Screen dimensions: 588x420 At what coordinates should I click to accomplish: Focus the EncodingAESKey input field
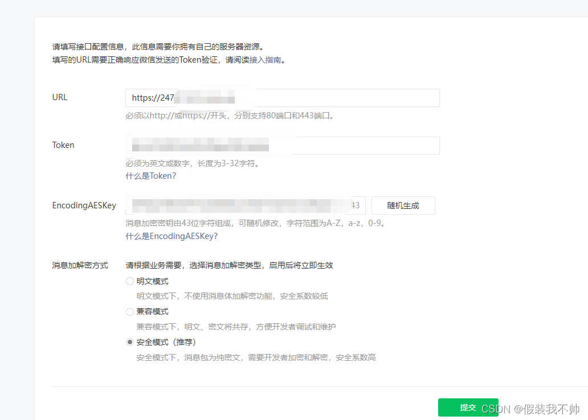tap(246, 205)
